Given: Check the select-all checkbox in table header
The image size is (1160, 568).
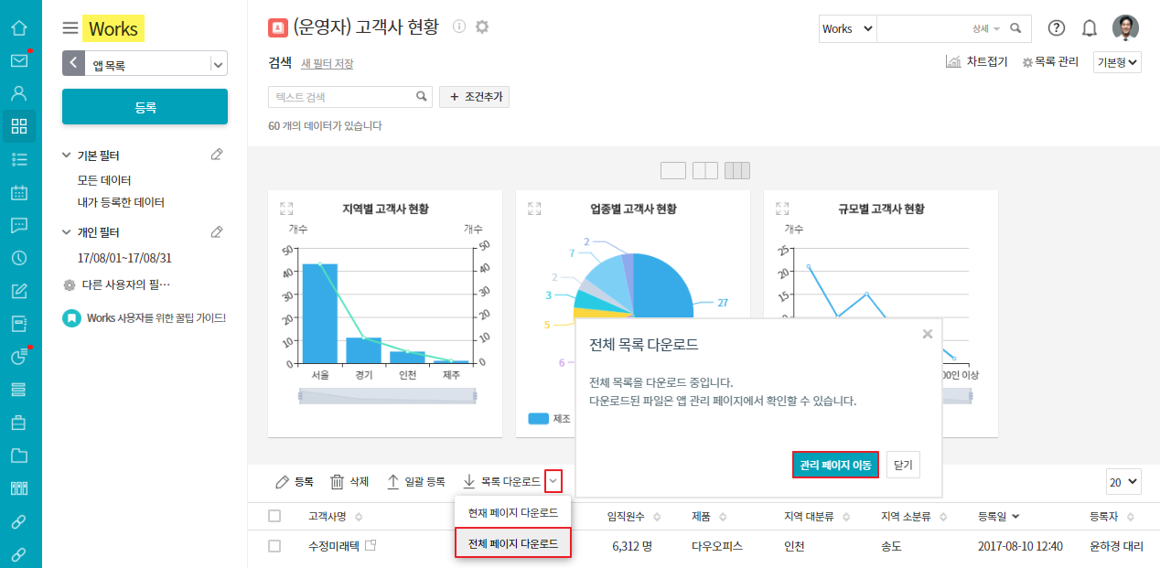Looking at the screenshot, I should pos(274,516).
